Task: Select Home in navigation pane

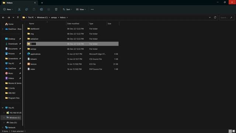Action: click(x=9, y=24)
